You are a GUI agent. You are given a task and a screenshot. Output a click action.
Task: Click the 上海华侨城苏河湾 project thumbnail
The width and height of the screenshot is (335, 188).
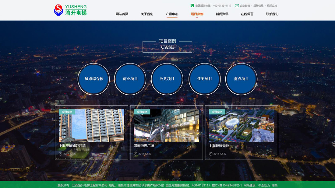point(91,126)
